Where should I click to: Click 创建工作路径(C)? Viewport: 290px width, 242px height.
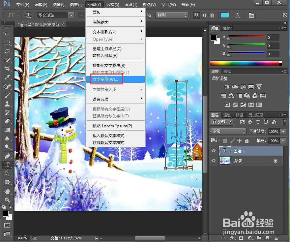click(115, 48)
